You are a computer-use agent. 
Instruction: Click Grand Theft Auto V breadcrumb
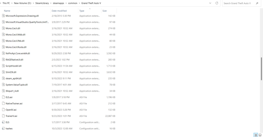click(x=91, y=3)
